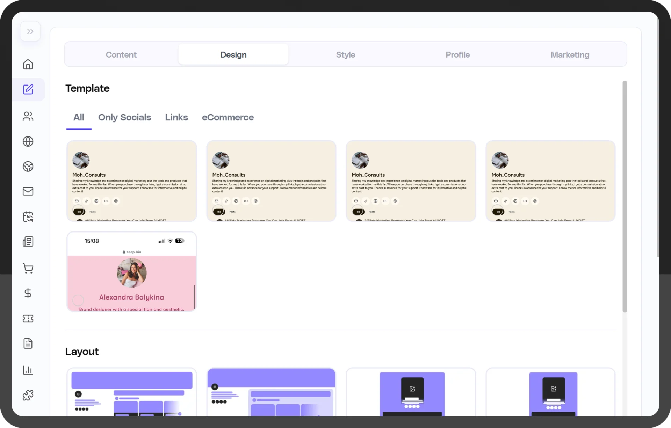Expand the sidebar with double chevron
Viewport: 671px width, 428px height.
point(30,31)
